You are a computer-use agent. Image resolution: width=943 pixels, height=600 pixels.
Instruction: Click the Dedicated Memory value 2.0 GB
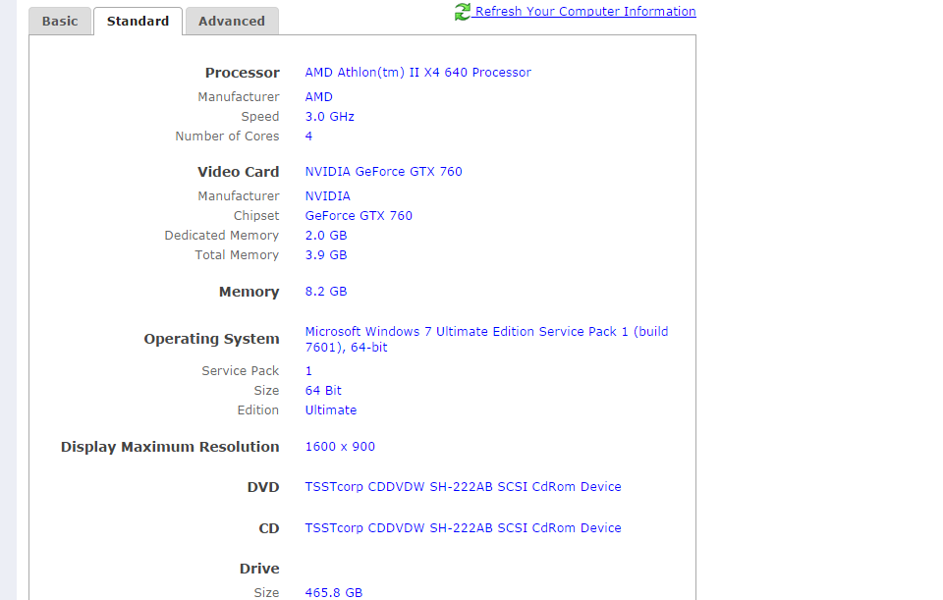tap(326, 236)
